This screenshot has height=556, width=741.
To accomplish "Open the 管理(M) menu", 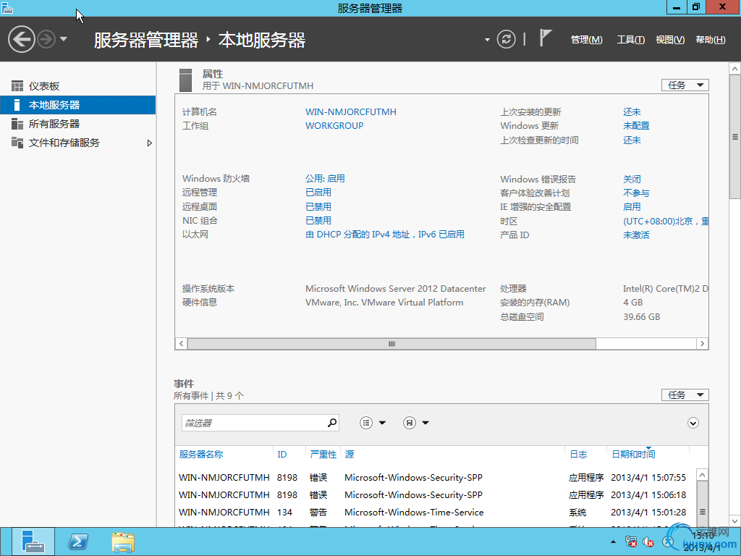I will click(x=586, y=40).
